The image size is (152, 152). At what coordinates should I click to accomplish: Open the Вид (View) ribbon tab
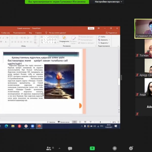pyautogui.click(x=30, y=33)
